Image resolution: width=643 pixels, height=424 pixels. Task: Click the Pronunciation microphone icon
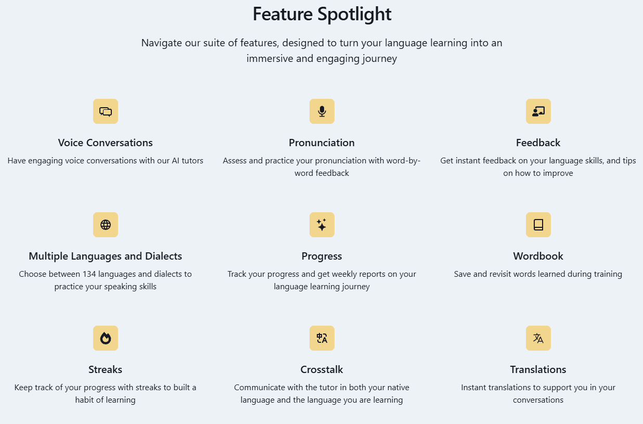pos(322,111)
